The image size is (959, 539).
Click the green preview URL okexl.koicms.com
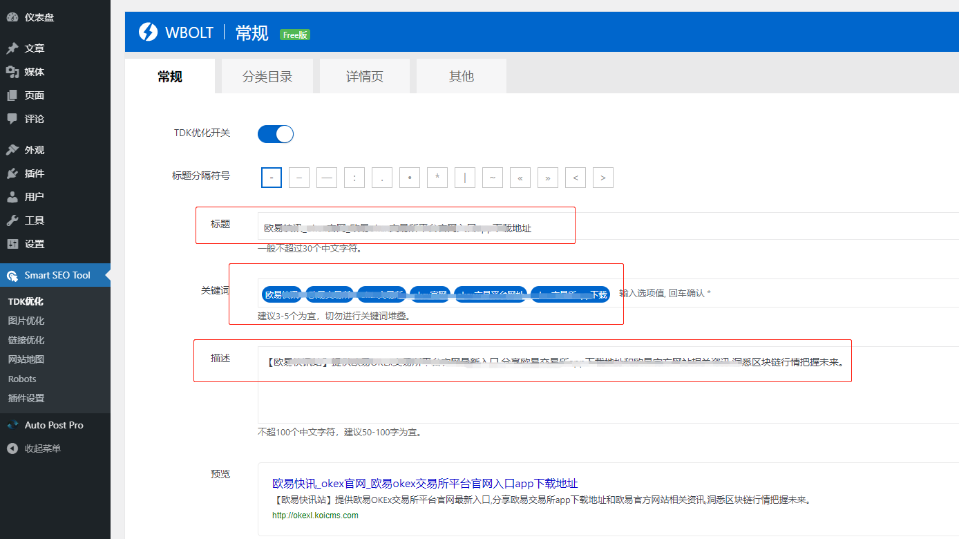pyautogui.click(x=316, y=516)
